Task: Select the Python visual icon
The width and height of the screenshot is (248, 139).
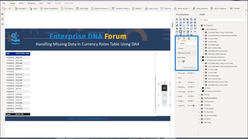Action: point(195,32)
